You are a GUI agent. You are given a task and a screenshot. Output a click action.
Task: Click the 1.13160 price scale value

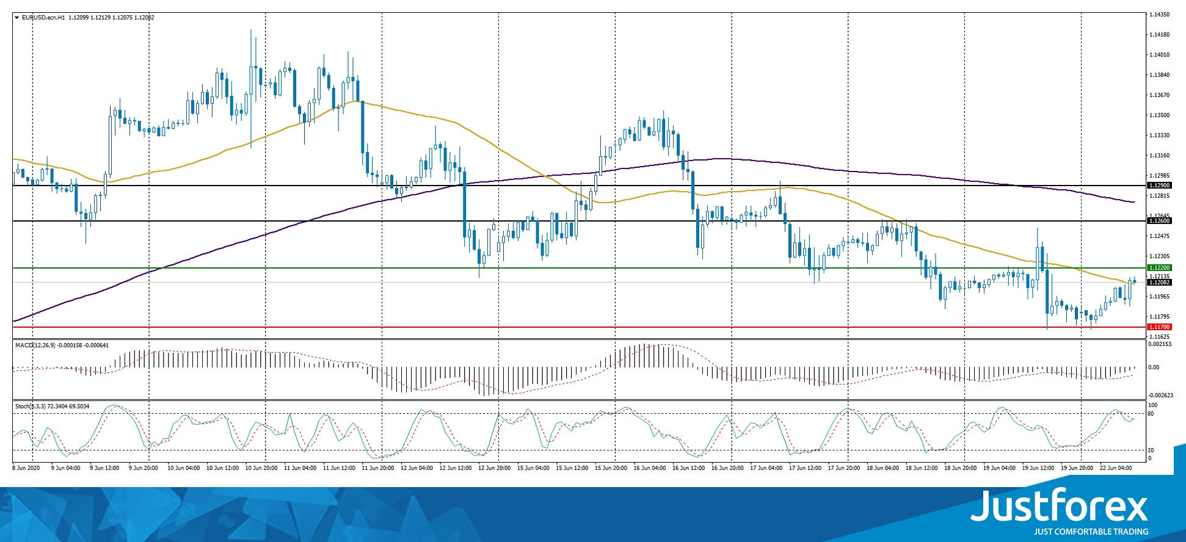[x=1159, y=156]
